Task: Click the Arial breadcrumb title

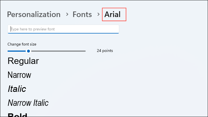Action: 113,15
